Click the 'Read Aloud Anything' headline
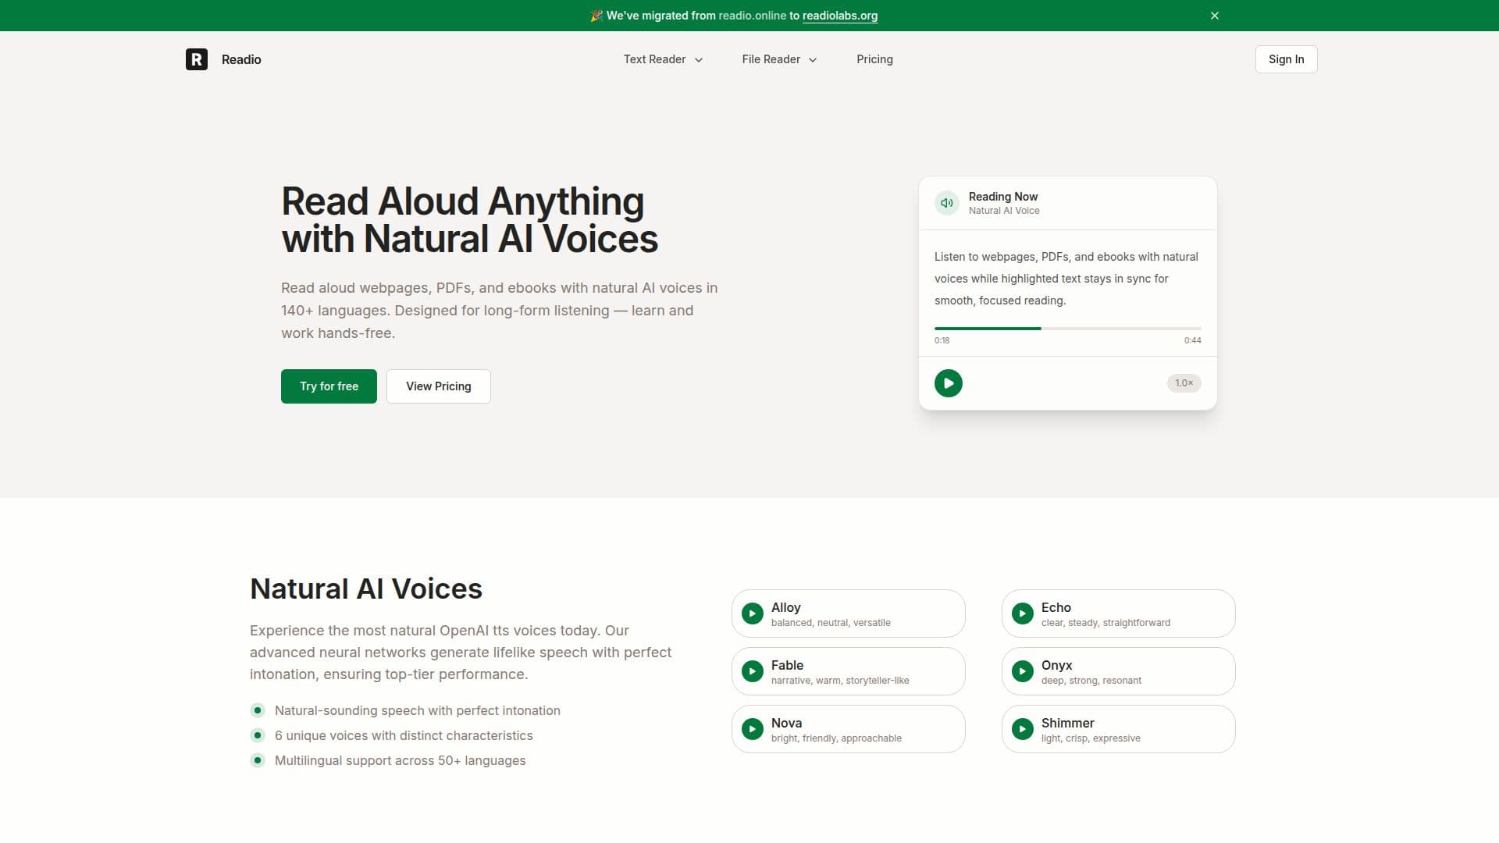 (462, 201)
